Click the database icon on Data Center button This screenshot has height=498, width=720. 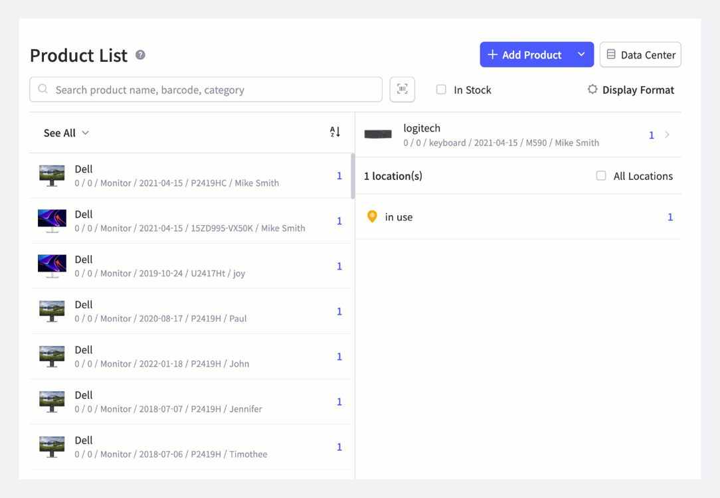611,54
